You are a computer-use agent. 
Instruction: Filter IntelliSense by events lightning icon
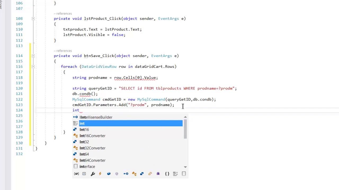[100, 174]
